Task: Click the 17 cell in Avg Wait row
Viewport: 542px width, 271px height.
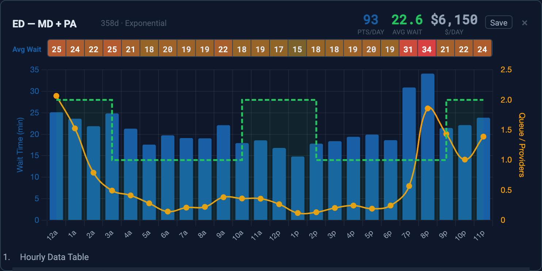Action: coord(279,49)
